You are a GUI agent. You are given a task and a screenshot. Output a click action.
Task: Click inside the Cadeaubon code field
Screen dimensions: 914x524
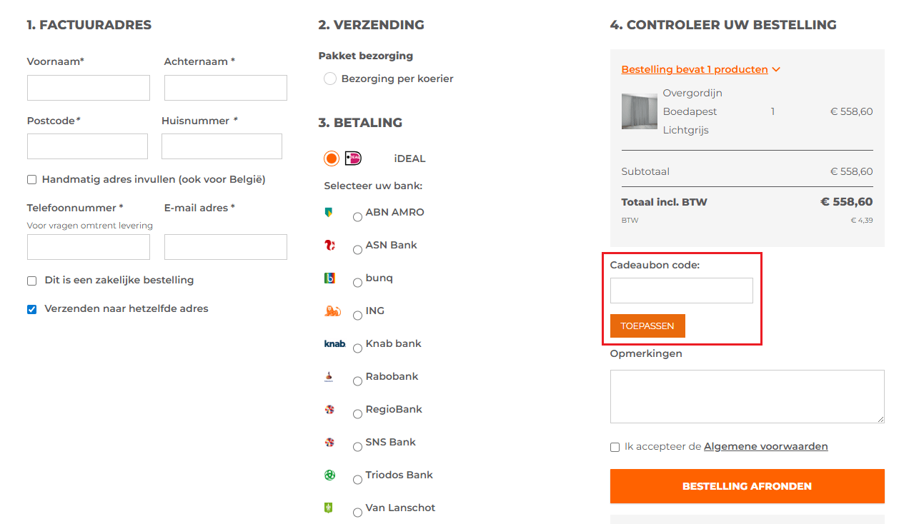click(x=681, y=290)
